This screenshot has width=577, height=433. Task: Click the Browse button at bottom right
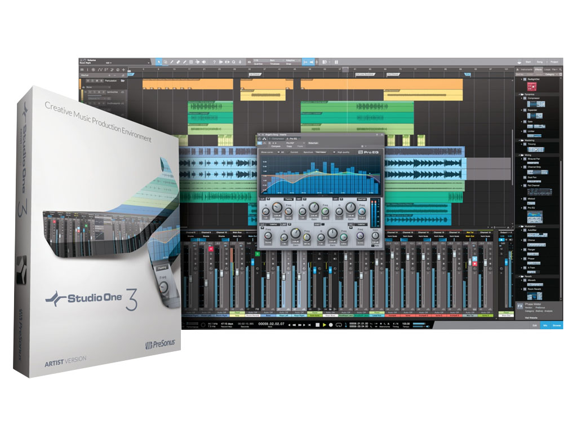(557, 325)
